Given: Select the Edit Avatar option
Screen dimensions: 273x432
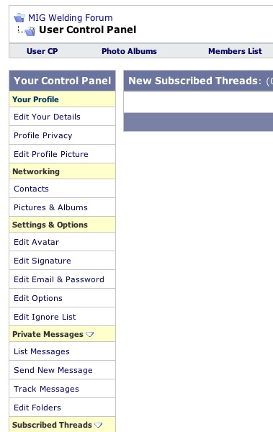Looking at the screenshot, I should [37, 242].
